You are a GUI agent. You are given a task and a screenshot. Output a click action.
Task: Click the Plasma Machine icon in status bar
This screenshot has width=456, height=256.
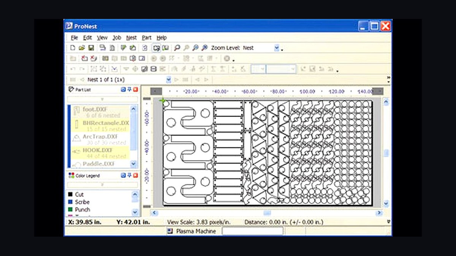[x=171, y=231]
